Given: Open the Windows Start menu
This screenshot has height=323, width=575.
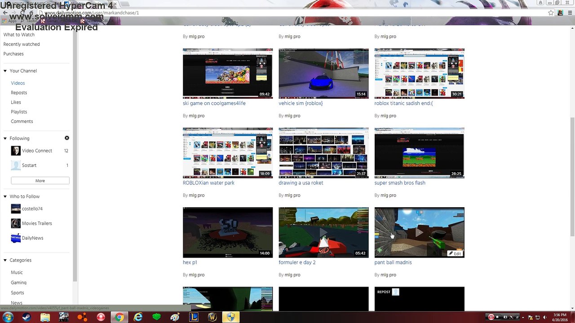Looking at the screenshot, I should tap(8, 317).
